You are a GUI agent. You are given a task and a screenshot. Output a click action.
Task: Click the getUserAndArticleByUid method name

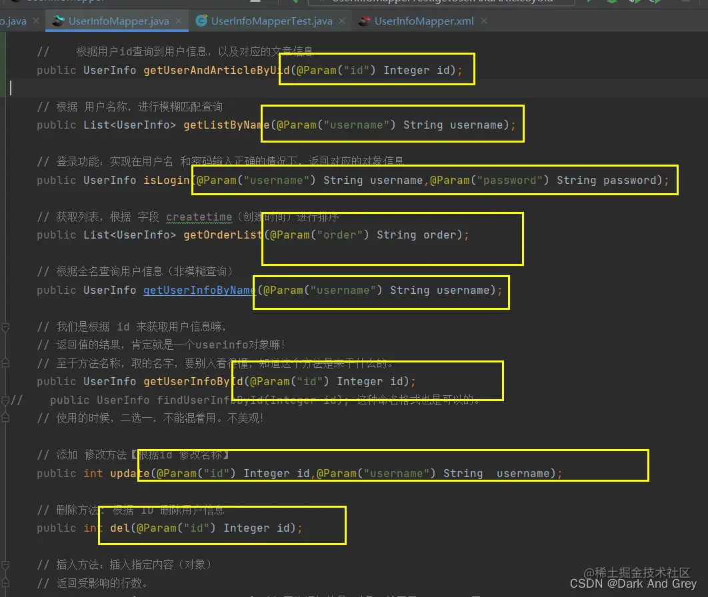point(217,71)
